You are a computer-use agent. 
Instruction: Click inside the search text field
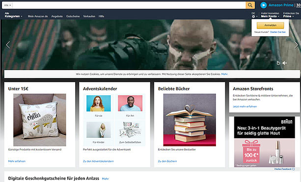tap(129, 5)
